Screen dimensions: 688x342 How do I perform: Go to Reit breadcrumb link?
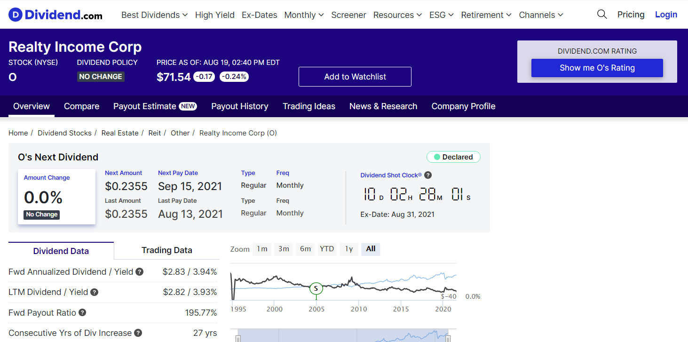[x=155, y=133]
